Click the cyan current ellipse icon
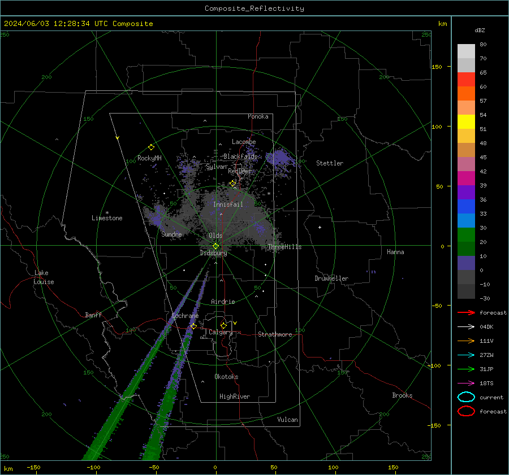The image size is (509, 475). click(x=466, y=397)
